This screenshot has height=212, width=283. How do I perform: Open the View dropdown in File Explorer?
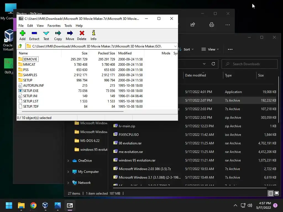point(210,49)
